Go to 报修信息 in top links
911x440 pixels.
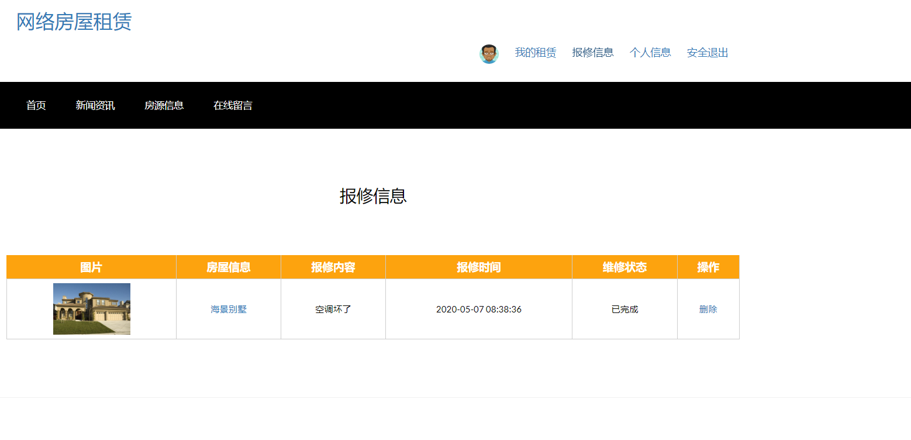click(592, 53)
